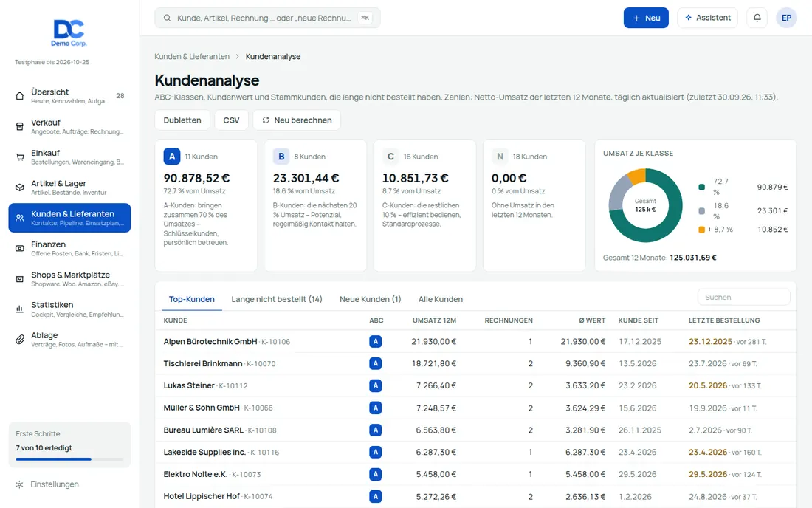
Task: Click the breadcrumb chevron separator
Action: point(237,56)
